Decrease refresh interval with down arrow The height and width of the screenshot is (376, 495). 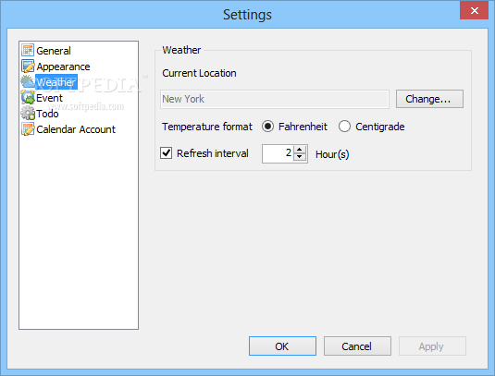299,157
